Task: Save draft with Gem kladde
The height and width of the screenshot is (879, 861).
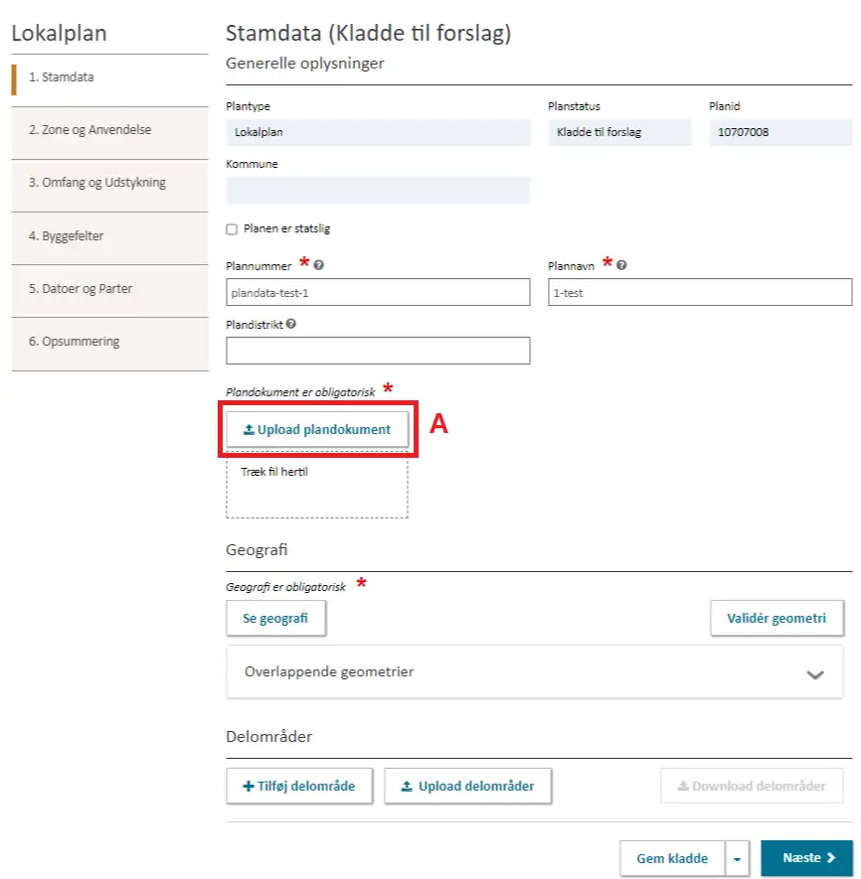Action: click(672, 858)
